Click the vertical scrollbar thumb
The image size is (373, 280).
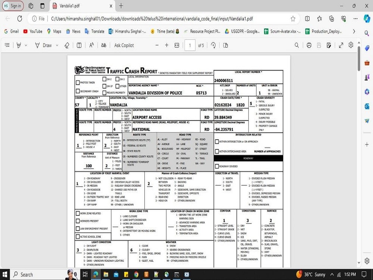click(x=359, y=59)
